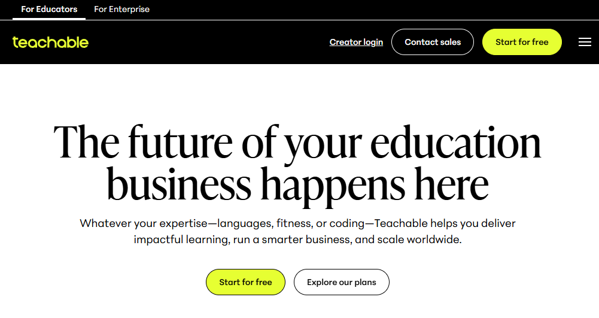Image resolution: width=599 pixels, height=318 pixels.
Task: Click the teachable logo
Action: pos(50,42)
